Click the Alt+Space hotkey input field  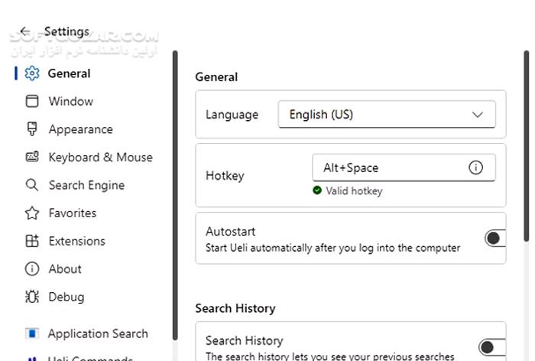404,167
